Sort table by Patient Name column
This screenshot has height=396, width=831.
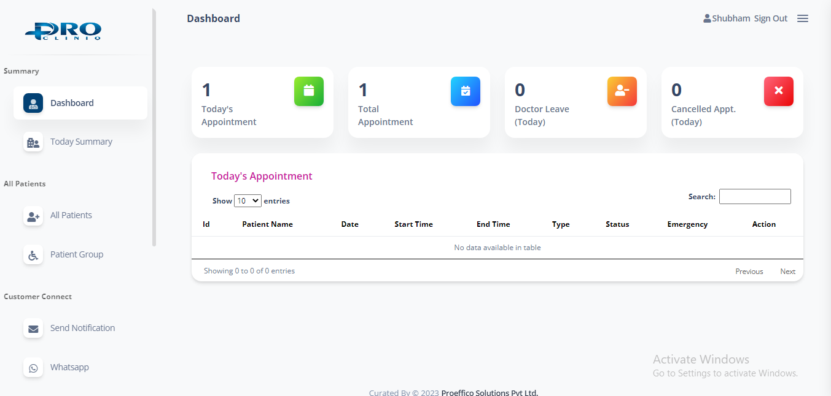click(x=267, y=224)
